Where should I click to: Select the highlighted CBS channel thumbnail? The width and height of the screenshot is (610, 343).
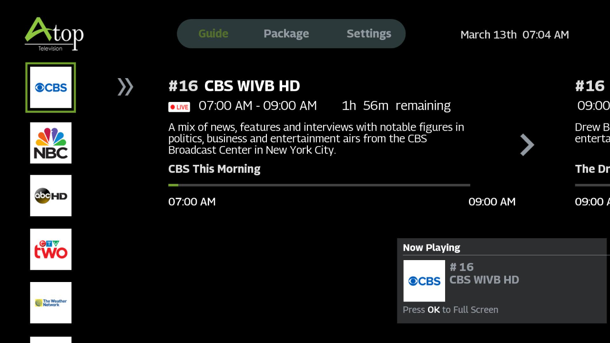51,87
